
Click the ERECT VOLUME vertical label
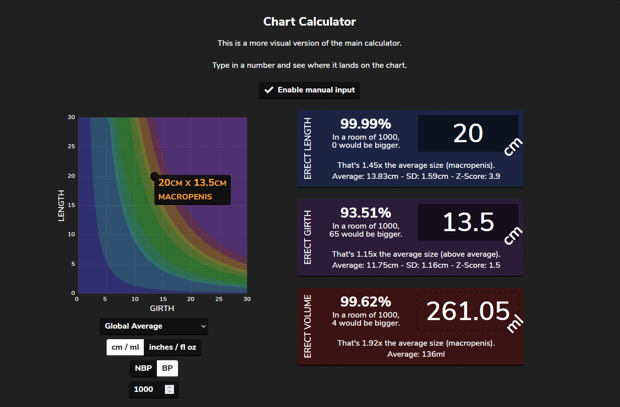[x=308, y=327]
